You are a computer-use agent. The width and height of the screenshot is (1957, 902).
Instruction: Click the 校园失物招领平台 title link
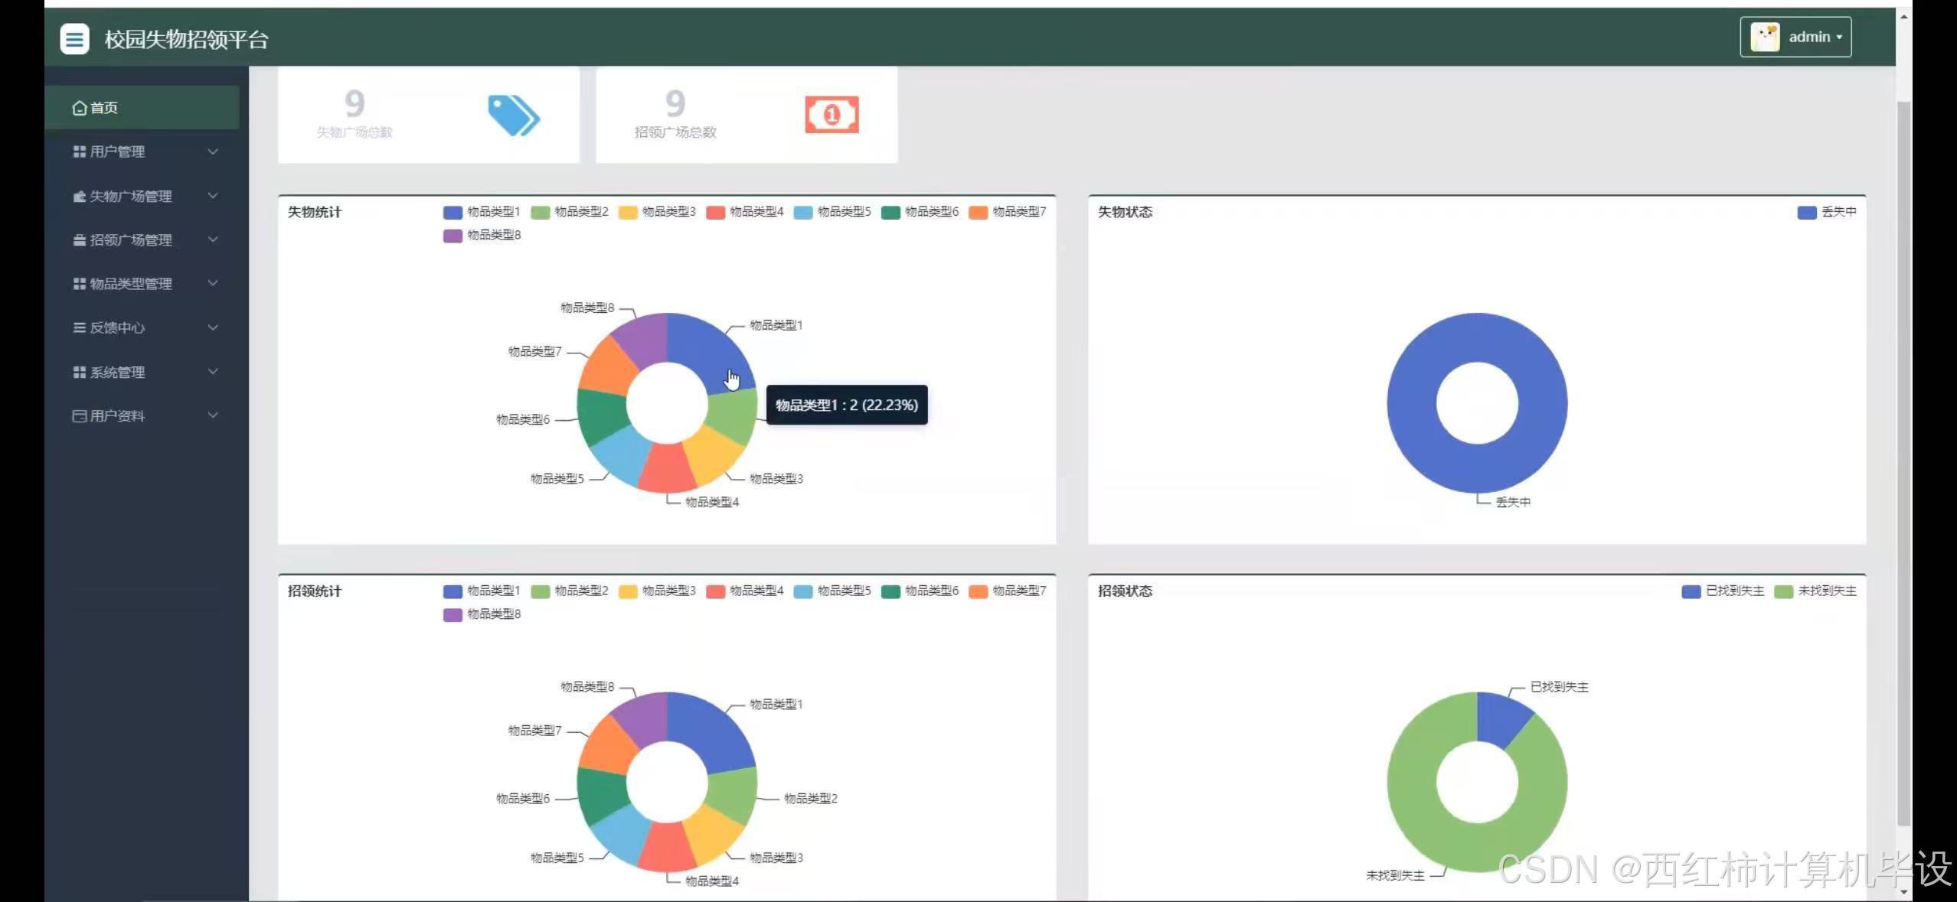coord(186,39)
